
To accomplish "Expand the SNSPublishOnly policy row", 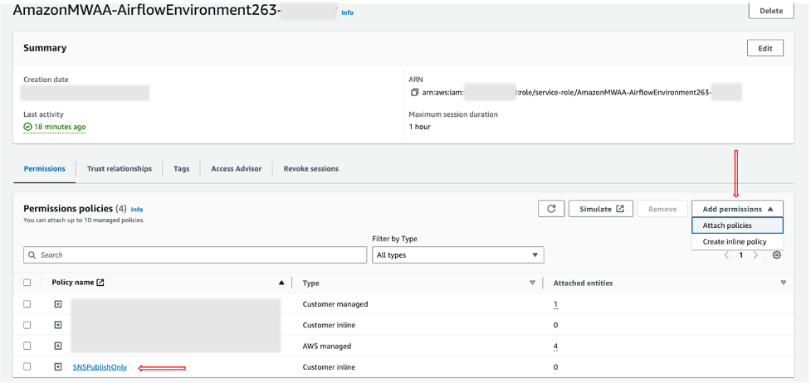I will (58, 367).
